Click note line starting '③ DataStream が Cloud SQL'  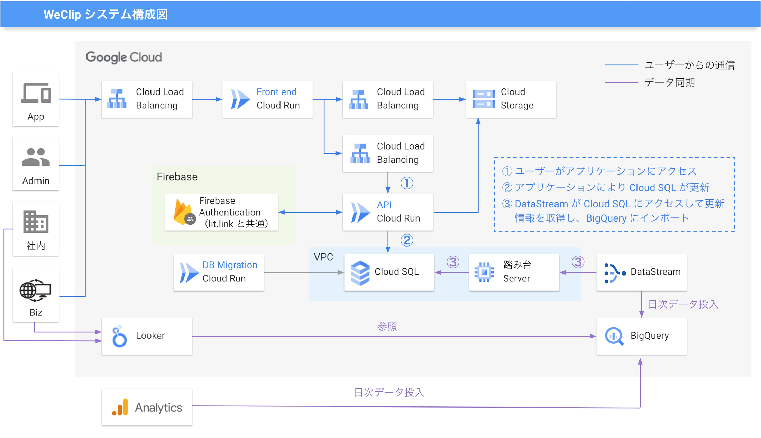click(x=613, y=204)
